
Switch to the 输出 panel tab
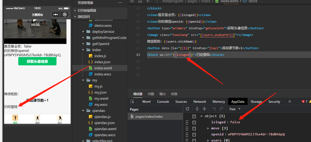click(x=163, y=94)
